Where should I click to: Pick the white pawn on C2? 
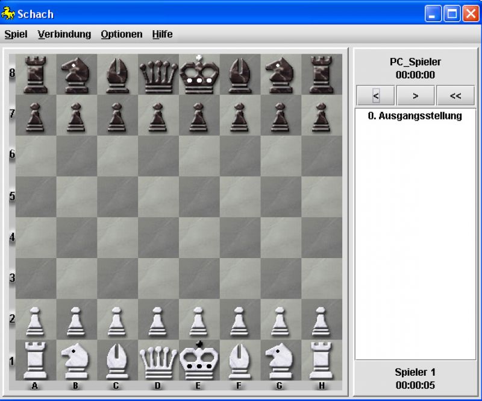[x=117, y=321]
